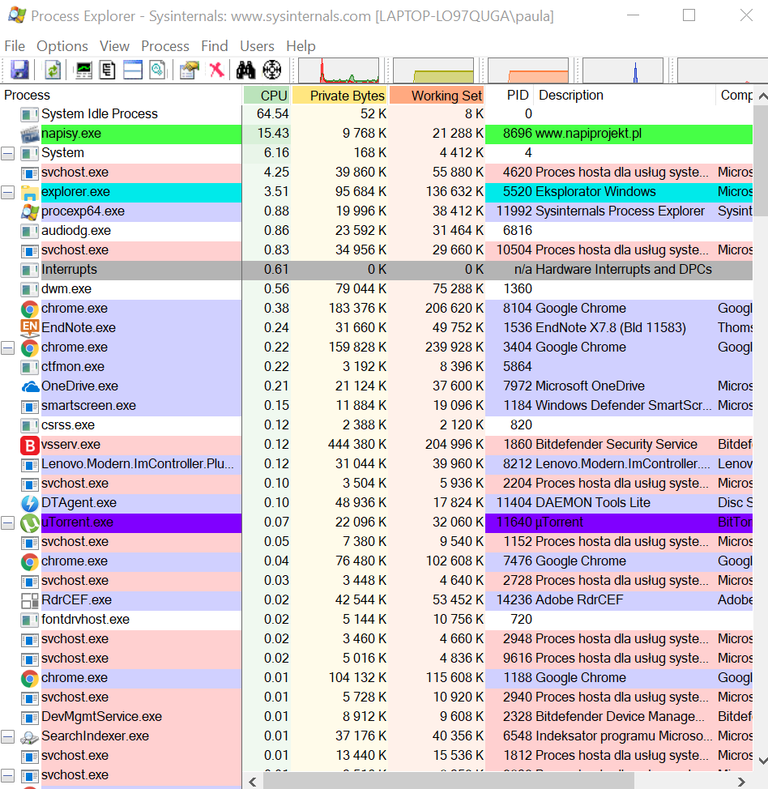
Task: Click the vsserv.exe Bitdefender icon
Action: click(x=30, y=445)
